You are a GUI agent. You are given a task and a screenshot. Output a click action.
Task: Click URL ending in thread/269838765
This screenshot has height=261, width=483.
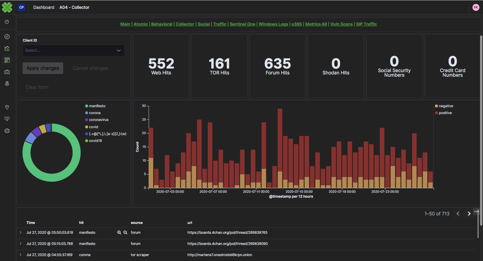tap(227, 232)
